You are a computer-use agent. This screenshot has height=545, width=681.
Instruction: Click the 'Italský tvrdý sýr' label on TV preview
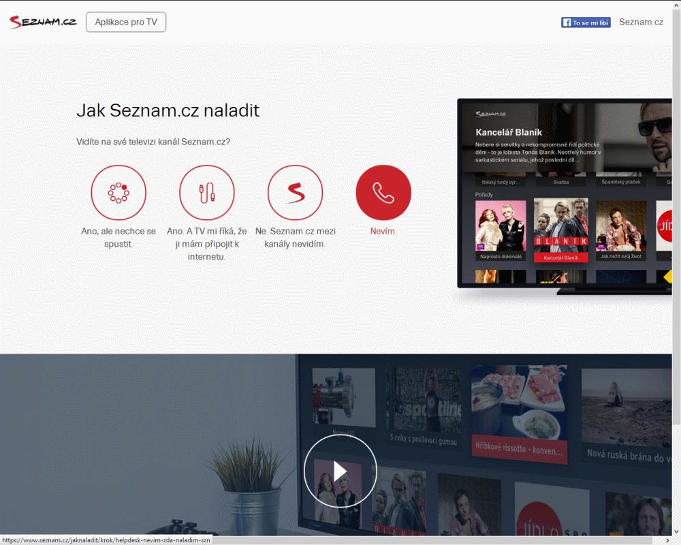pyautogui.click(x=501, y=182)
